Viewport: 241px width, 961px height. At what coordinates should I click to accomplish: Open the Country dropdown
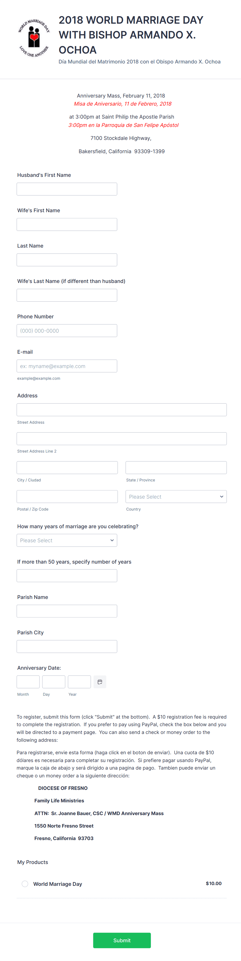point(176,496)
